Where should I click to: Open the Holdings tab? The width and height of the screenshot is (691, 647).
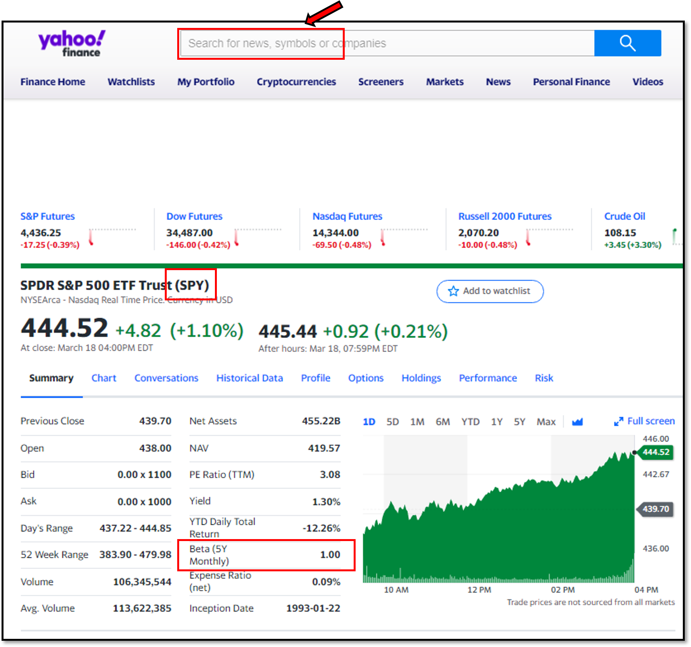[x=421, y=378]
